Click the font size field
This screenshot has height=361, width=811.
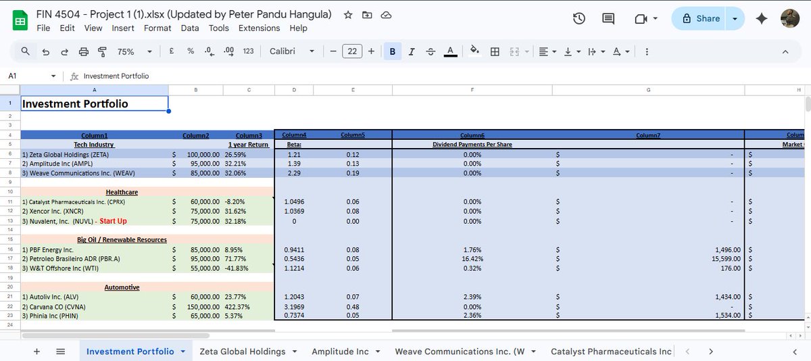[352, 51]
